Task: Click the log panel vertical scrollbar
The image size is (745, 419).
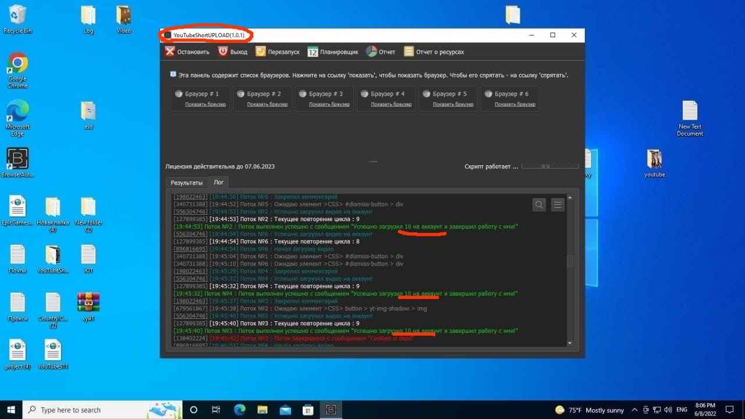Action: click(x=570, y=262)
